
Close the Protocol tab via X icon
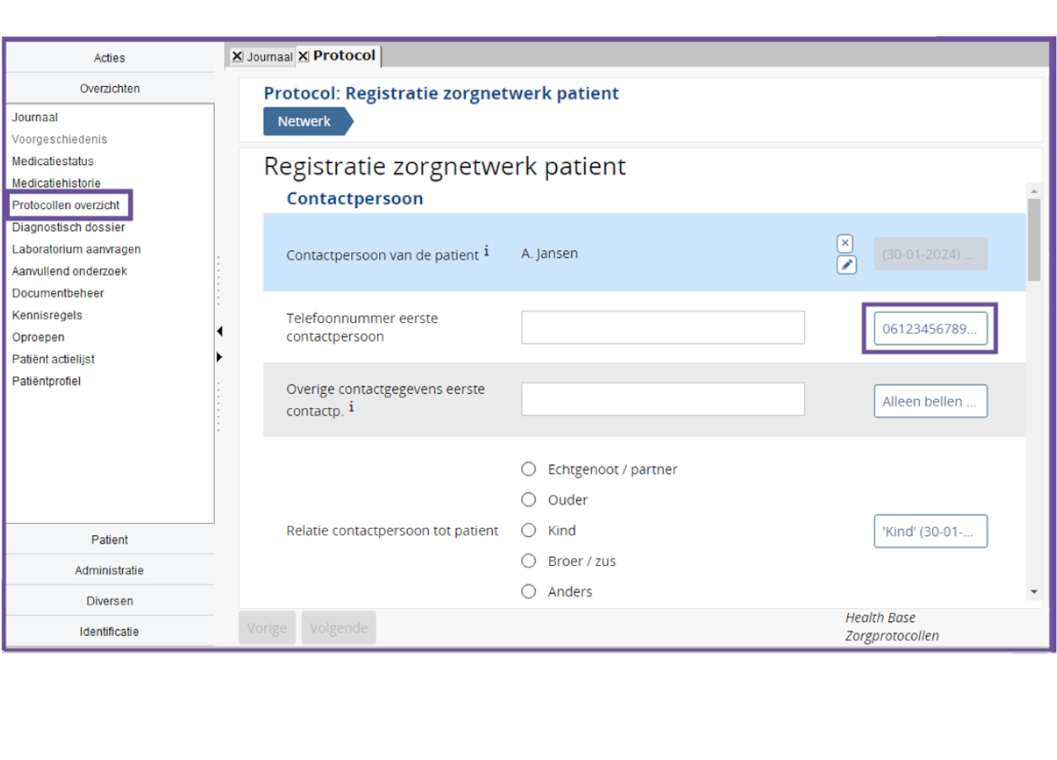[x=304, y=56]
